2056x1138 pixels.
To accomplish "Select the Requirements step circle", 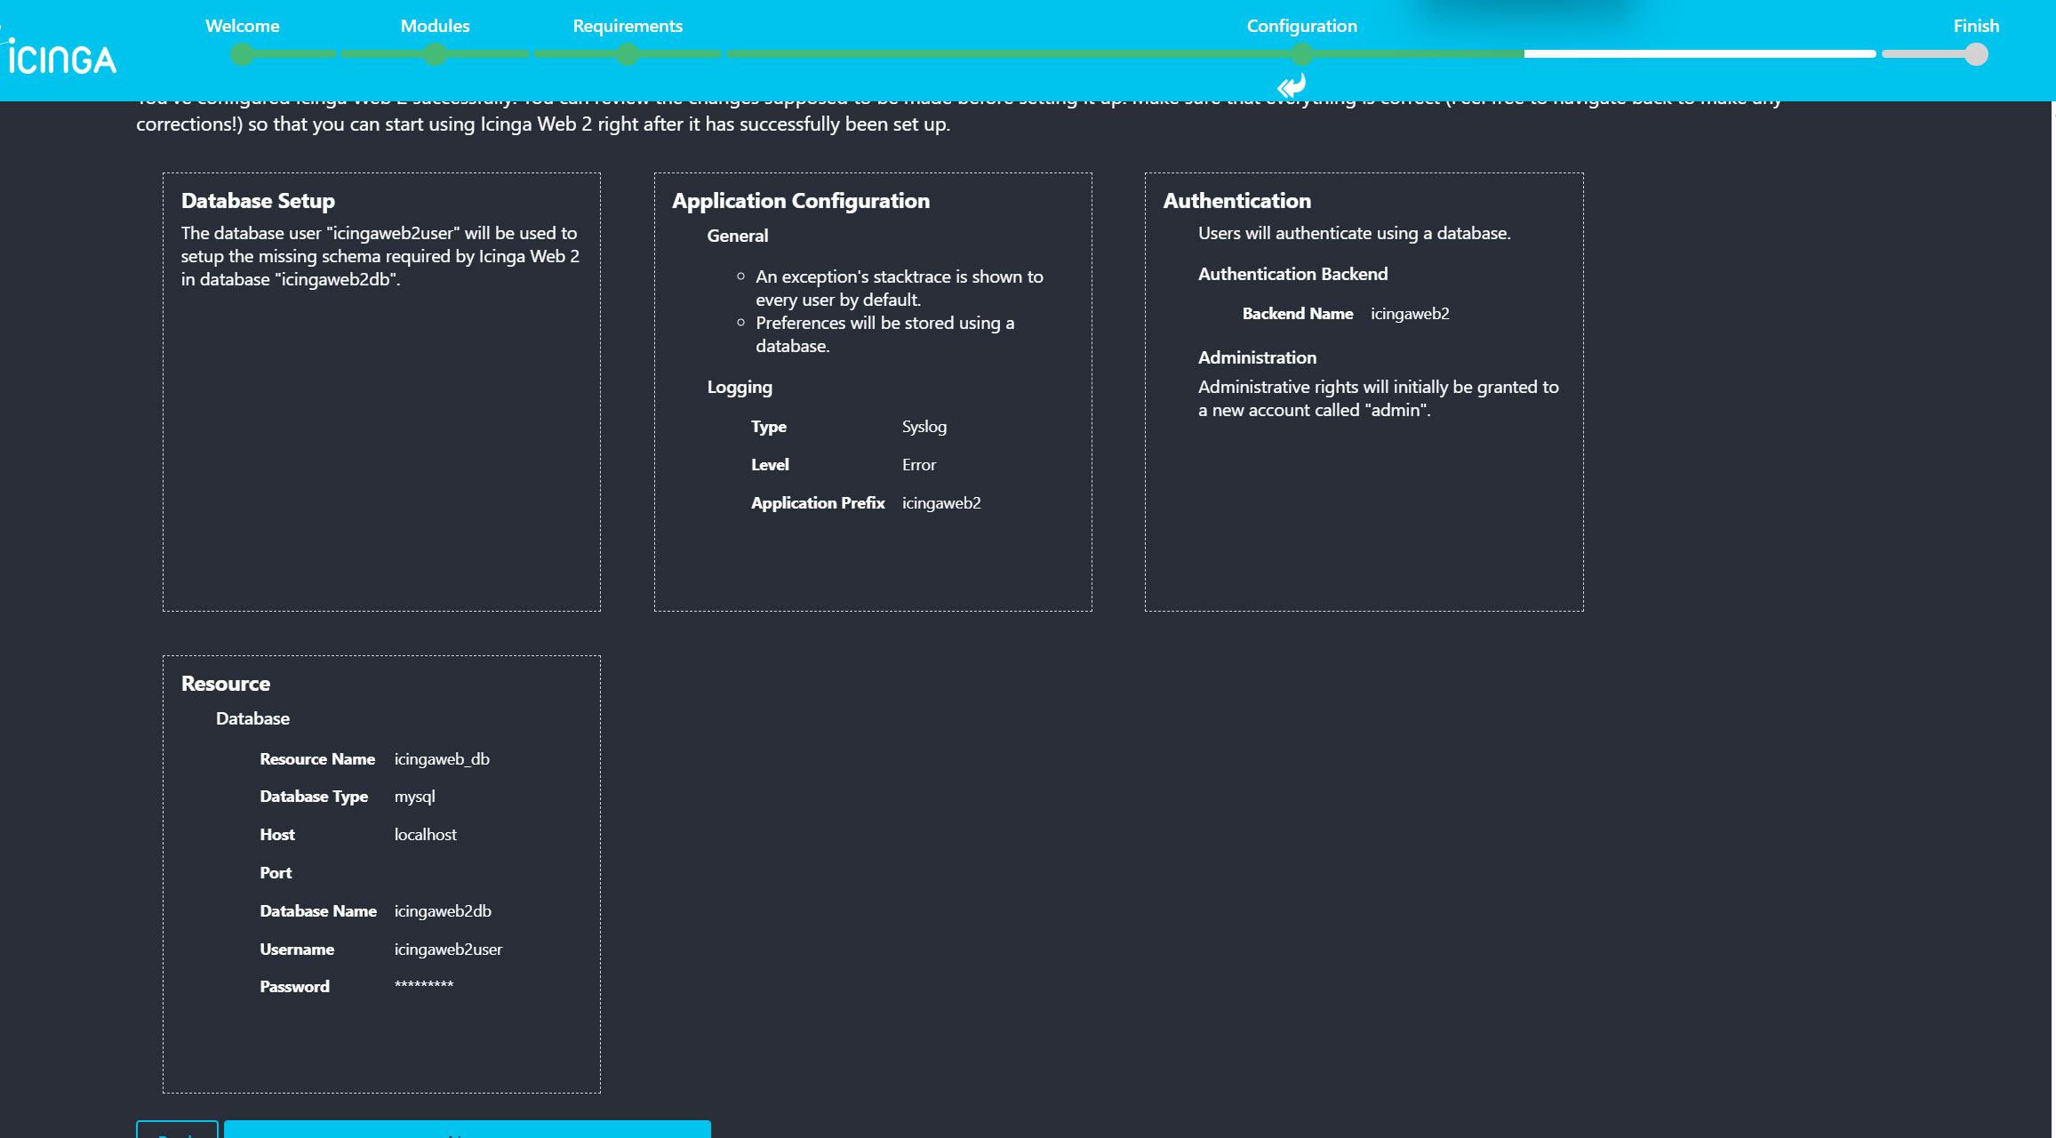I will pyautogui.click(x=628, y=54).
